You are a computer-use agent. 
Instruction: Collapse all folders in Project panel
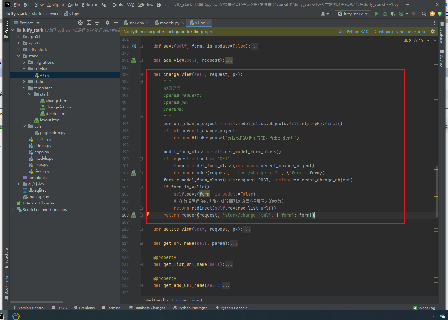97,23
